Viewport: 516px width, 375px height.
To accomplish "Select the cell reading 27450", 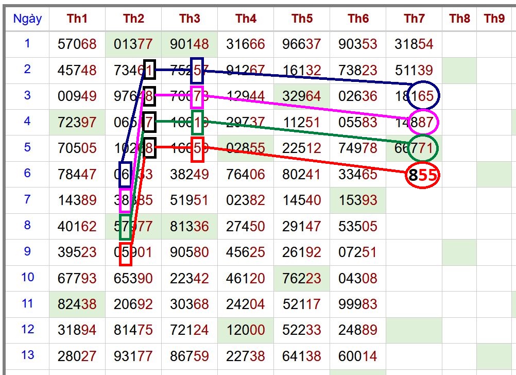I will [246, 226].
